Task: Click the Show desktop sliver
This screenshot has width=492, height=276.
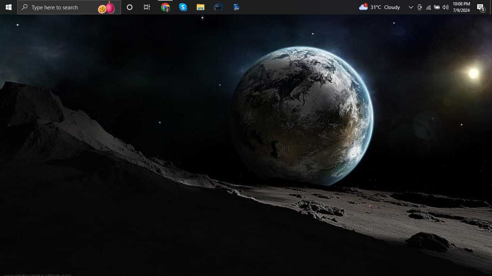Action: (x=491, y=7)
